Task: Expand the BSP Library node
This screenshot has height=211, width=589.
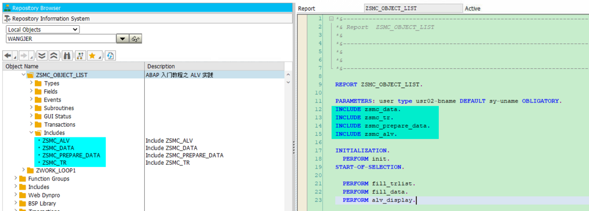Action: point(16,203)
